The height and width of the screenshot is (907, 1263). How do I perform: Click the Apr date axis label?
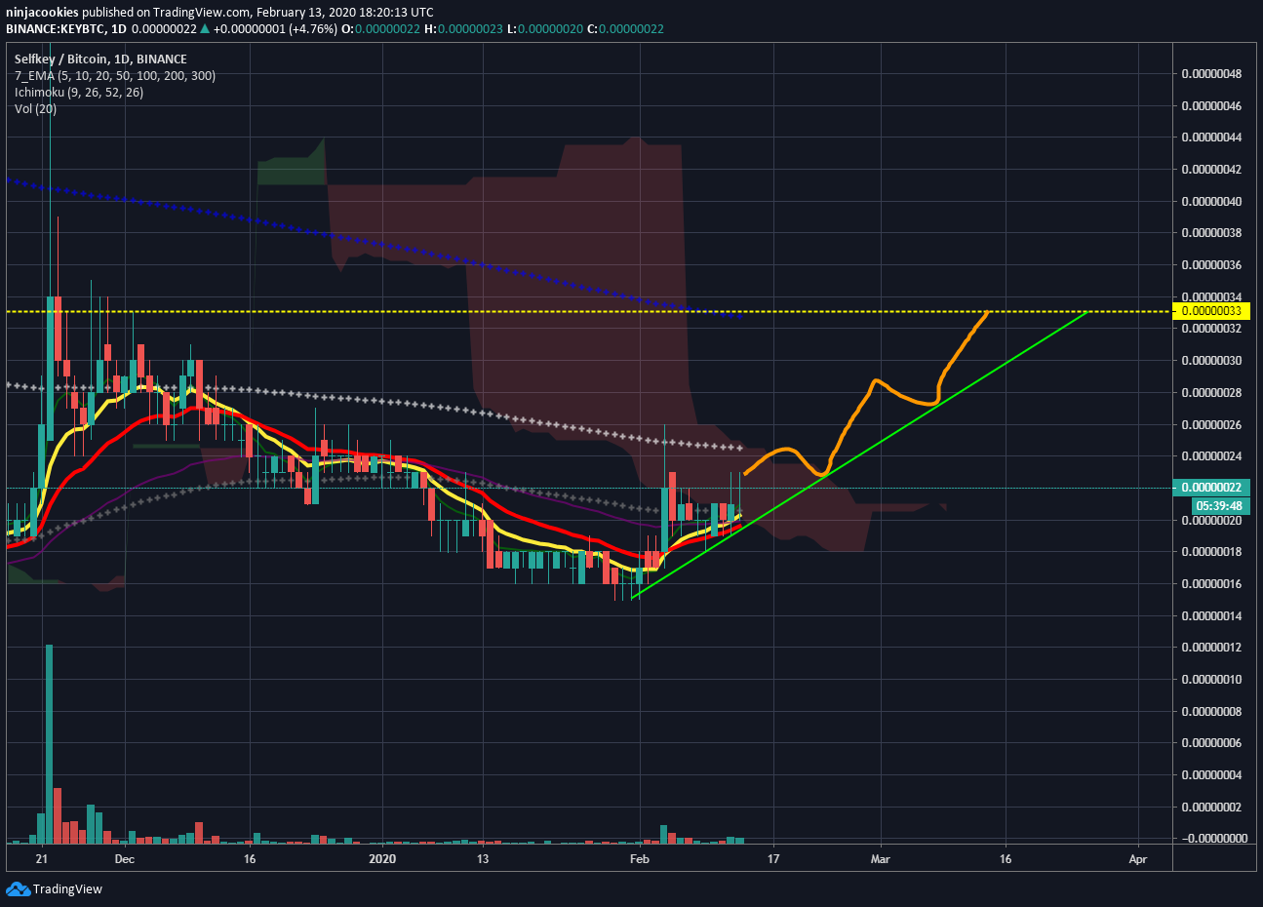pos(1137,859)
